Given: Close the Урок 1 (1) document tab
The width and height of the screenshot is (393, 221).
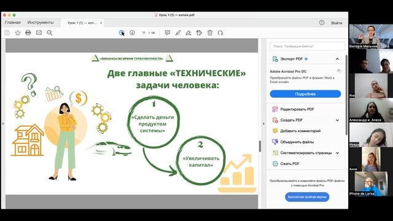Looking at the screenshot, I should coord(101,23).
